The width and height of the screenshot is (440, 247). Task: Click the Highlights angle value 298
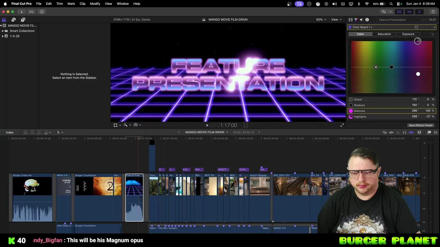[x=415, y=117]
